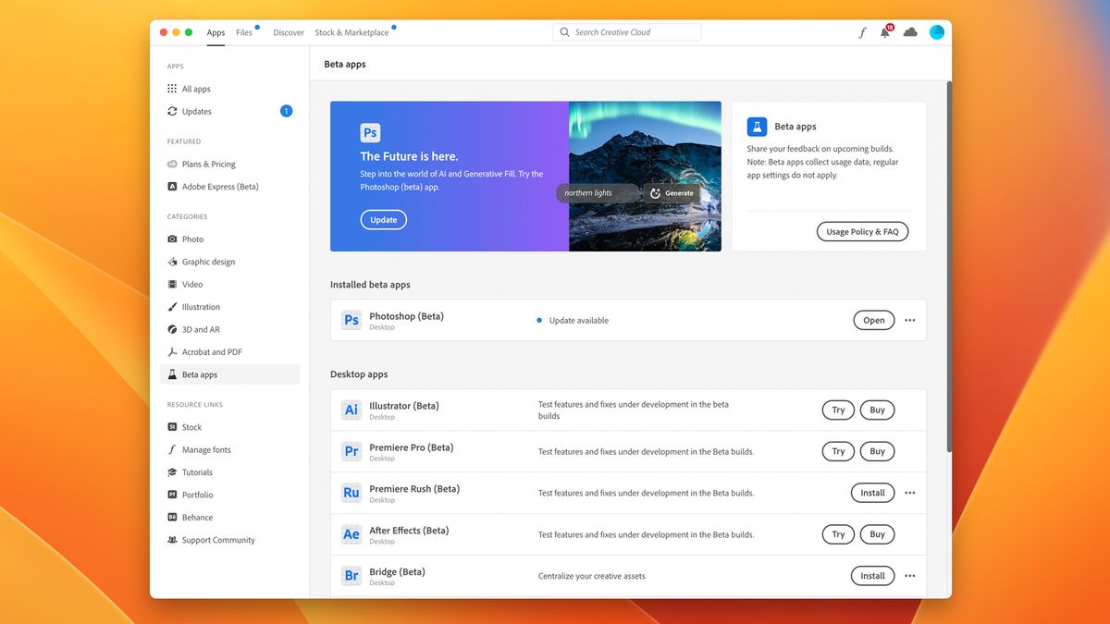Open more options for Bridge (Beta)
The image size is (1110, 624).
(x=910, y=576)
